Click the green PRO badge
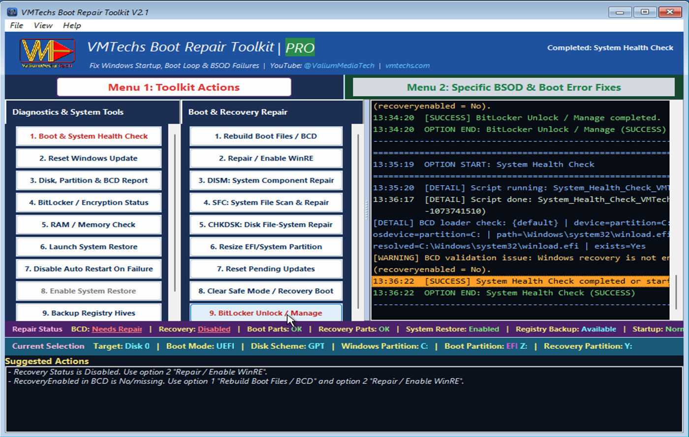The image size is (689, 437). 300,47
